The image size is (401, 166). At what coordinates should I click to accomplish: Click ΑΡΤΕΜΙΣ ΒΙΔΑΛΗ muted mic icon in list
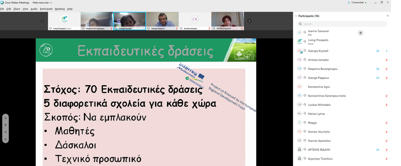point(387,150)
